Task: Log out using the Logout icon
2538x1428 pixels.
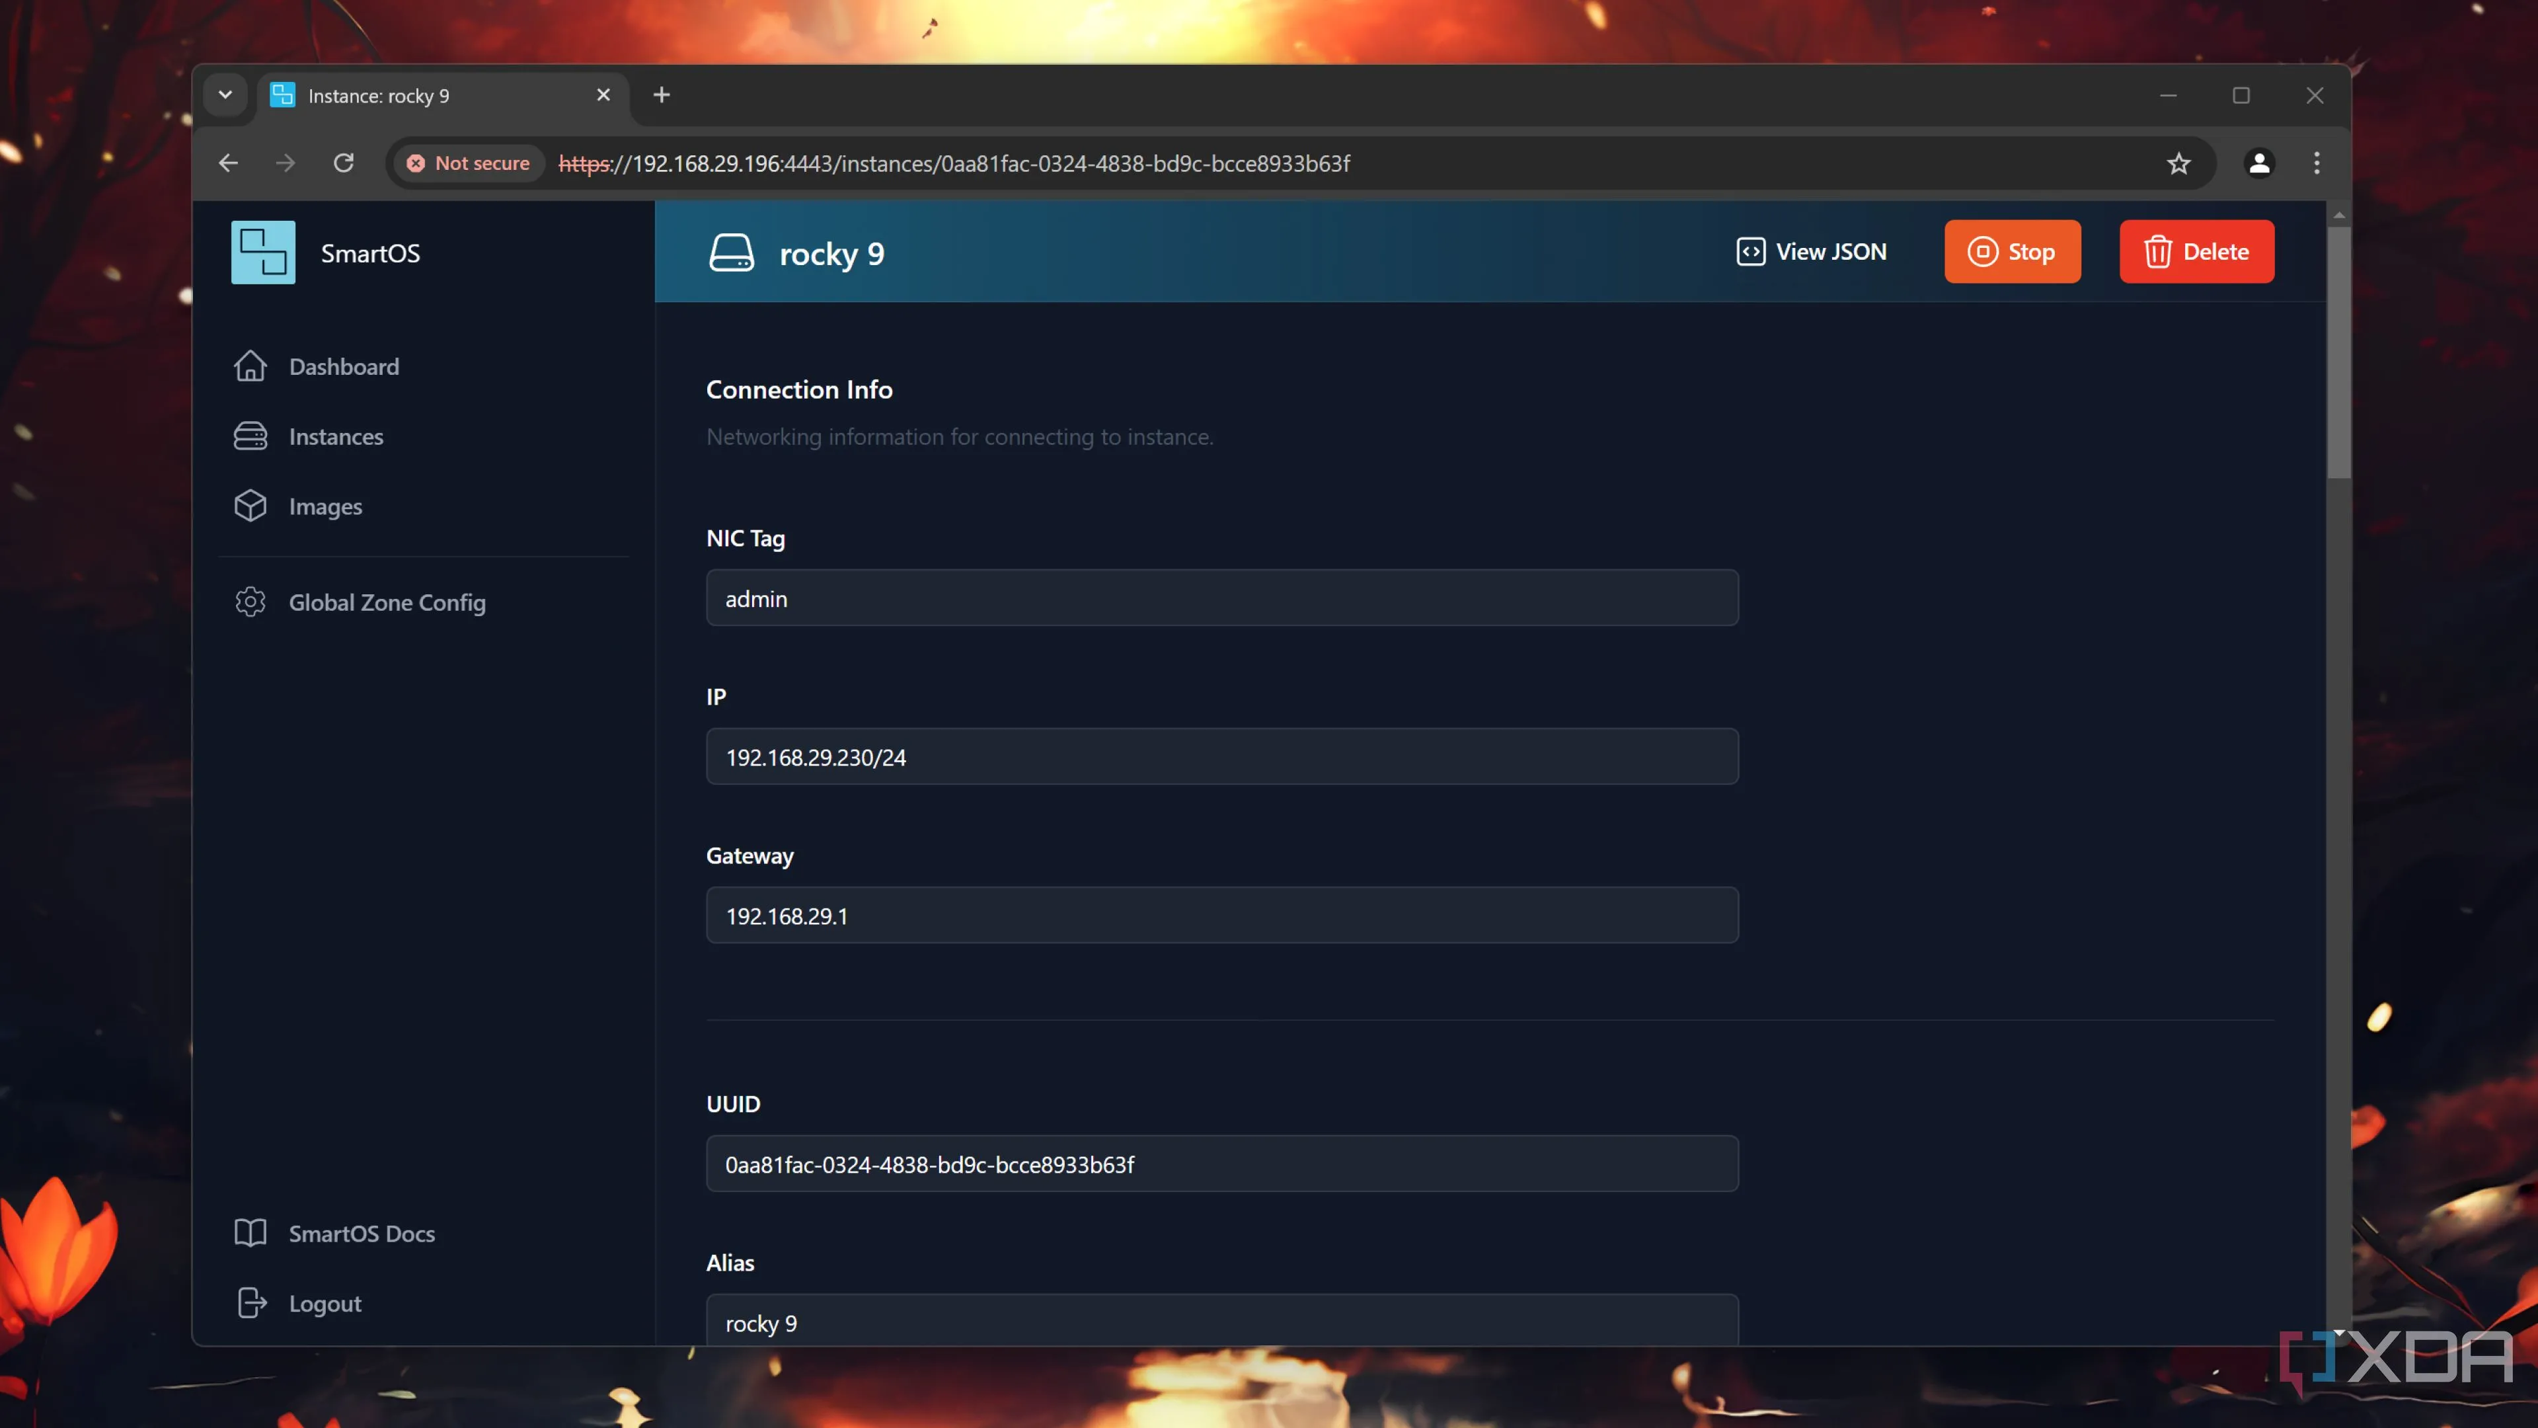Action: pos(251,1303)
